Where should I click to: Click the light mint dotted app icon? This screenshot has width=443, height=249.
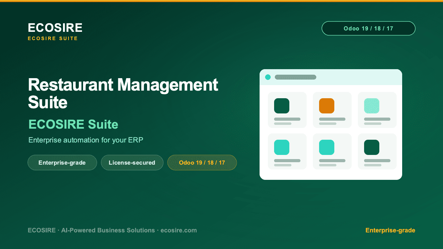(x=372, y=106)
